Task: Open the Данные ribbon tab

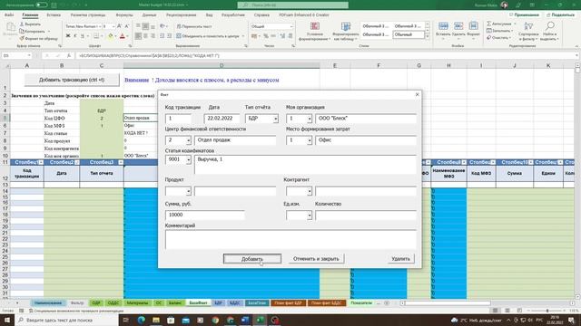Action: tap(149, 15)
